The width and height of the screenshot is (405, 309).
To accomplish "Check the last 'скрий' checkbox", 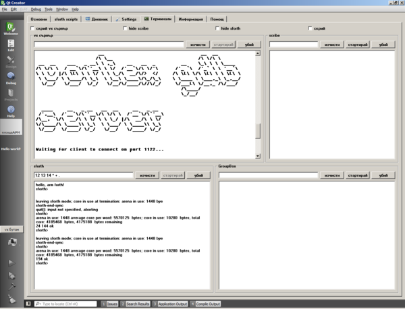I will click(310, 28).
